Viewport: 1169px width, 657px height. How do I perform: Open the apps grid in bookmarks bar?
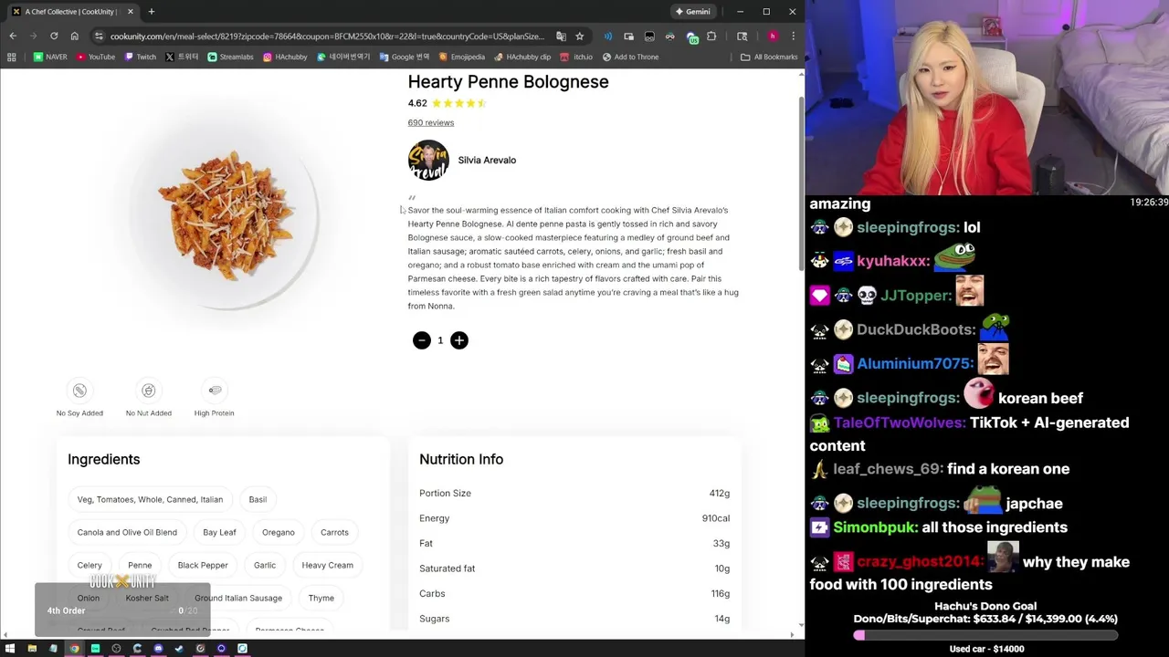(x=11, y=57)
